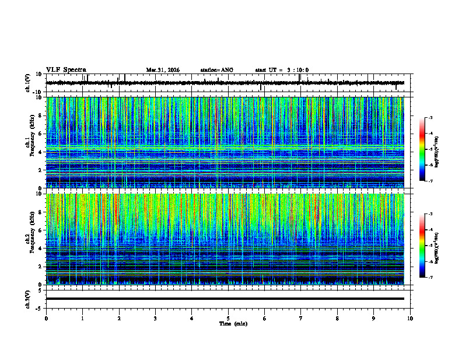This screenshot has width=462, height=357.
Task: Click the "start UT = 3 : 10: 0" text
Action: click(282, 70)
